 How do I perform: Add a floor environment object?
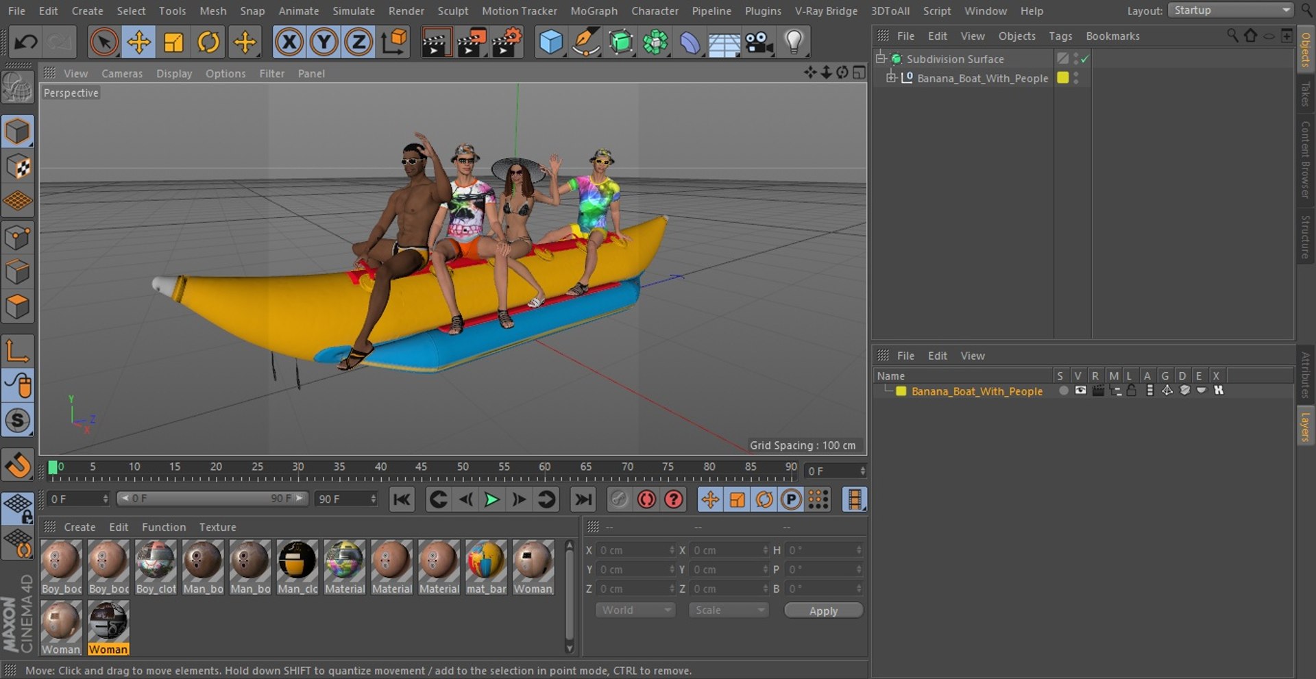(x=724, y=42)
